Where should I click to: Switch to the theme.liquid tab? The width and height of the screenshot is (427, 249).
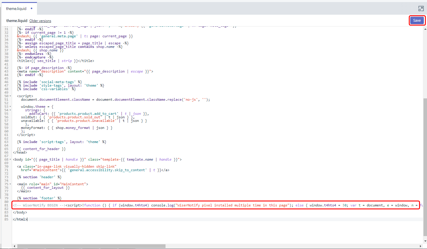pos(16,9)
